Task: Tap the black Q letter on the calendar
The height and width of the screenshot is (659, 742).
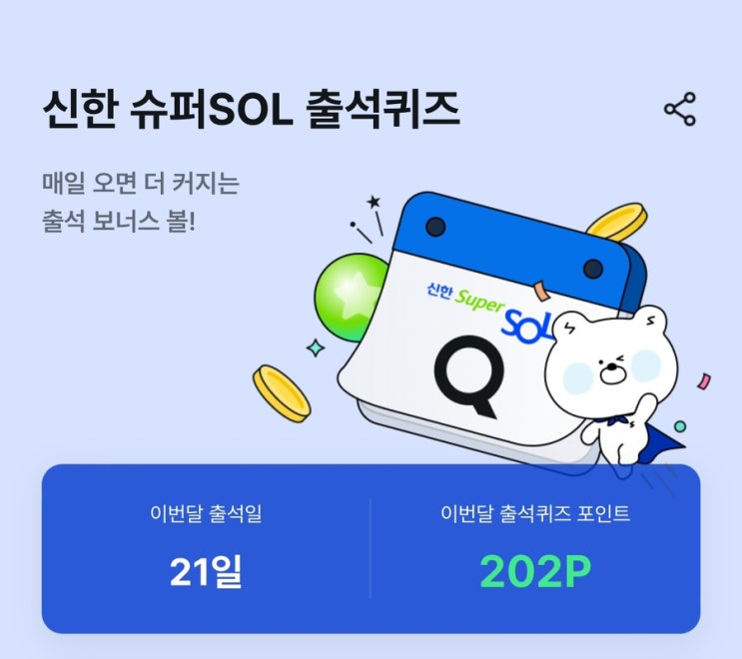Action: pyautogui.click(x=468, y=376)
